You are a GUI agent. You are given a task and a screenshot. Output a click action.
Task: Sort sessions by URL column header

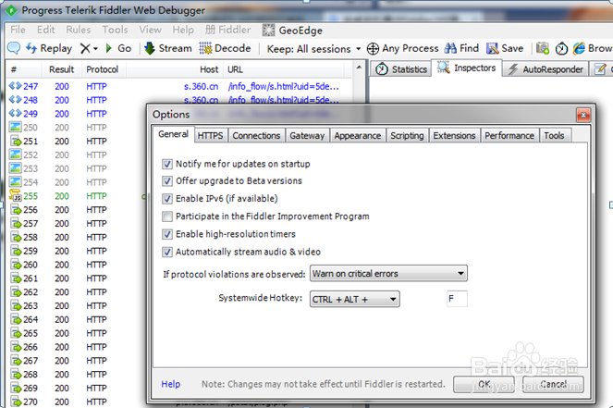tap(284, 69)
